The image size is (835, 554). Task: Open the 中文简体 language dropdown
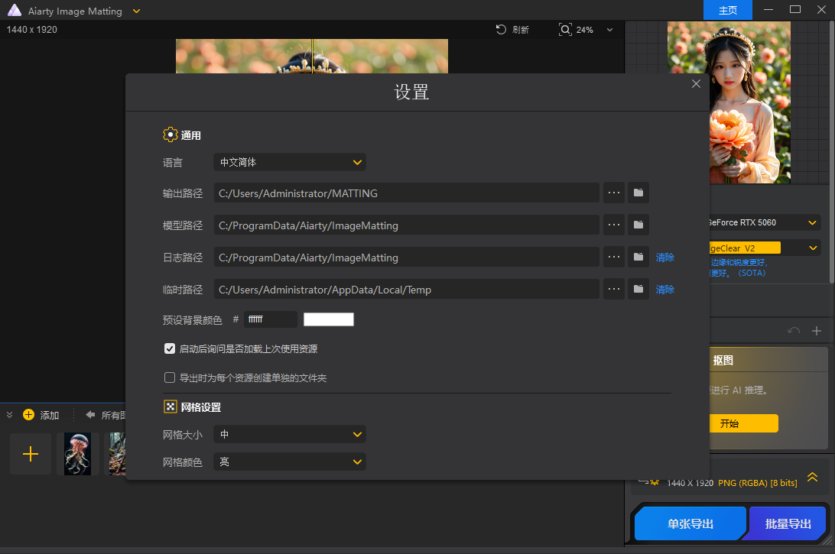(289, 162)
